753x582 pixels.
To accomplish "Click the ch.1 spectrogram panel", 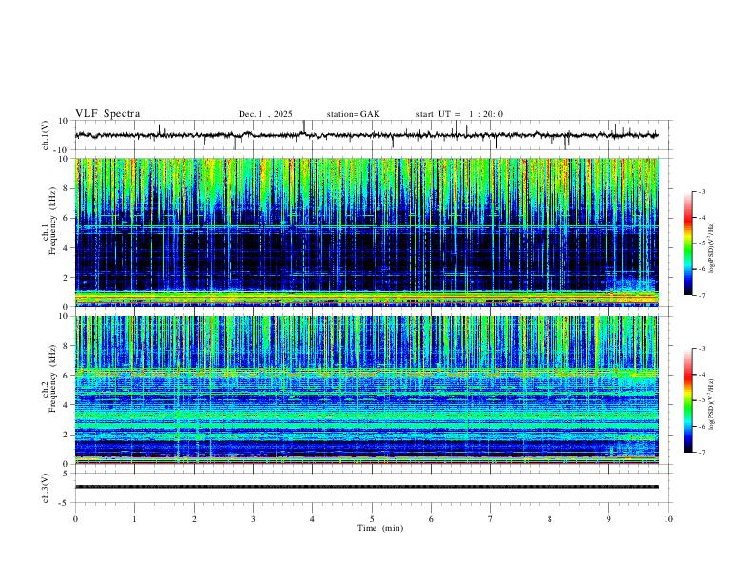I will point(366,232).
